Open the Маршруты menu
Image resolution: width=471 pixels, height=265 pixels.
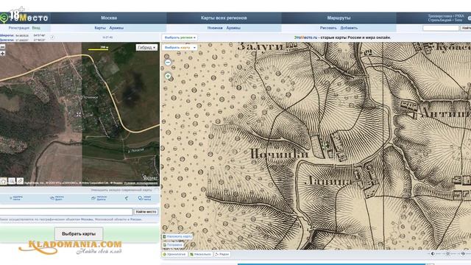pyautogui.click(x=339, y=18)
